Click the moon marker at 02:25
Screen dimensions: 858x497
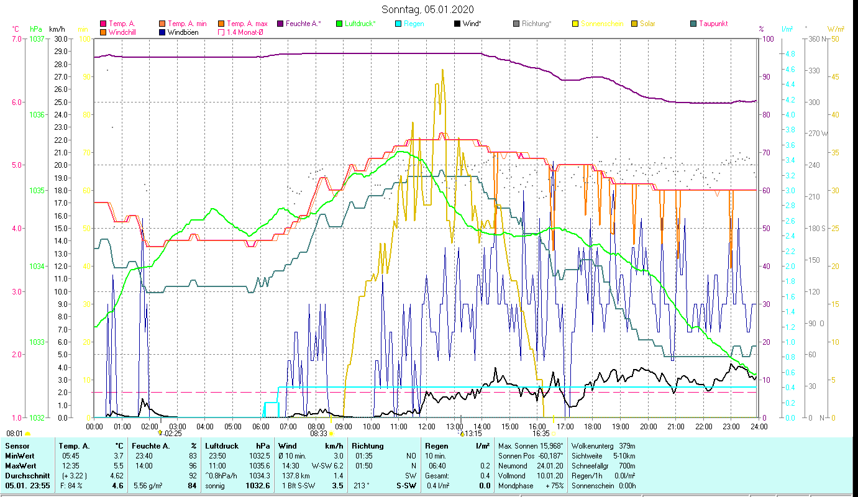pos(160,433)
